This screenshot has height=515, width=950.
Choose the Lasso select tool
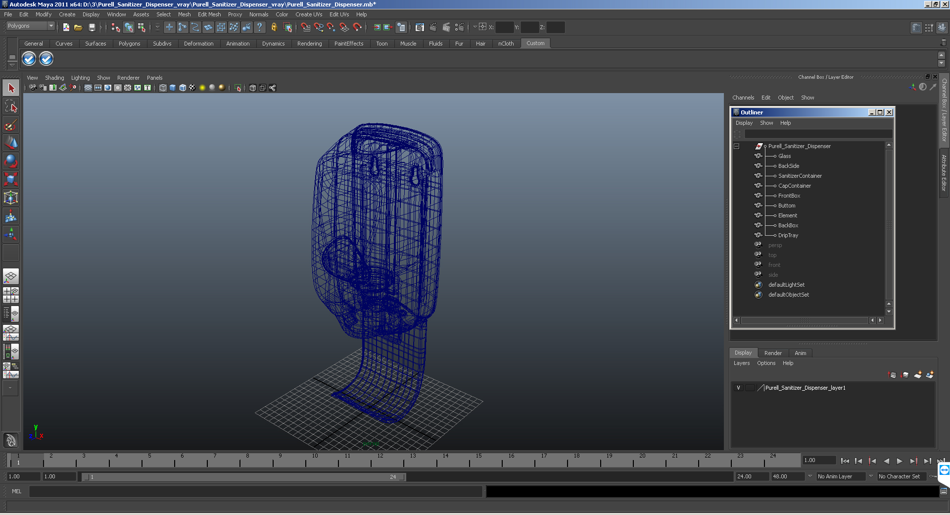11,106
